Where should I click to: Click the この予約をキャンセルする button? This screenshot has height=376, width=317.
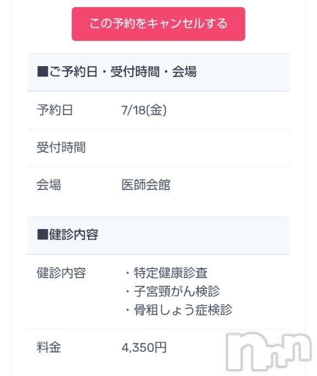[x=158, y=24]
